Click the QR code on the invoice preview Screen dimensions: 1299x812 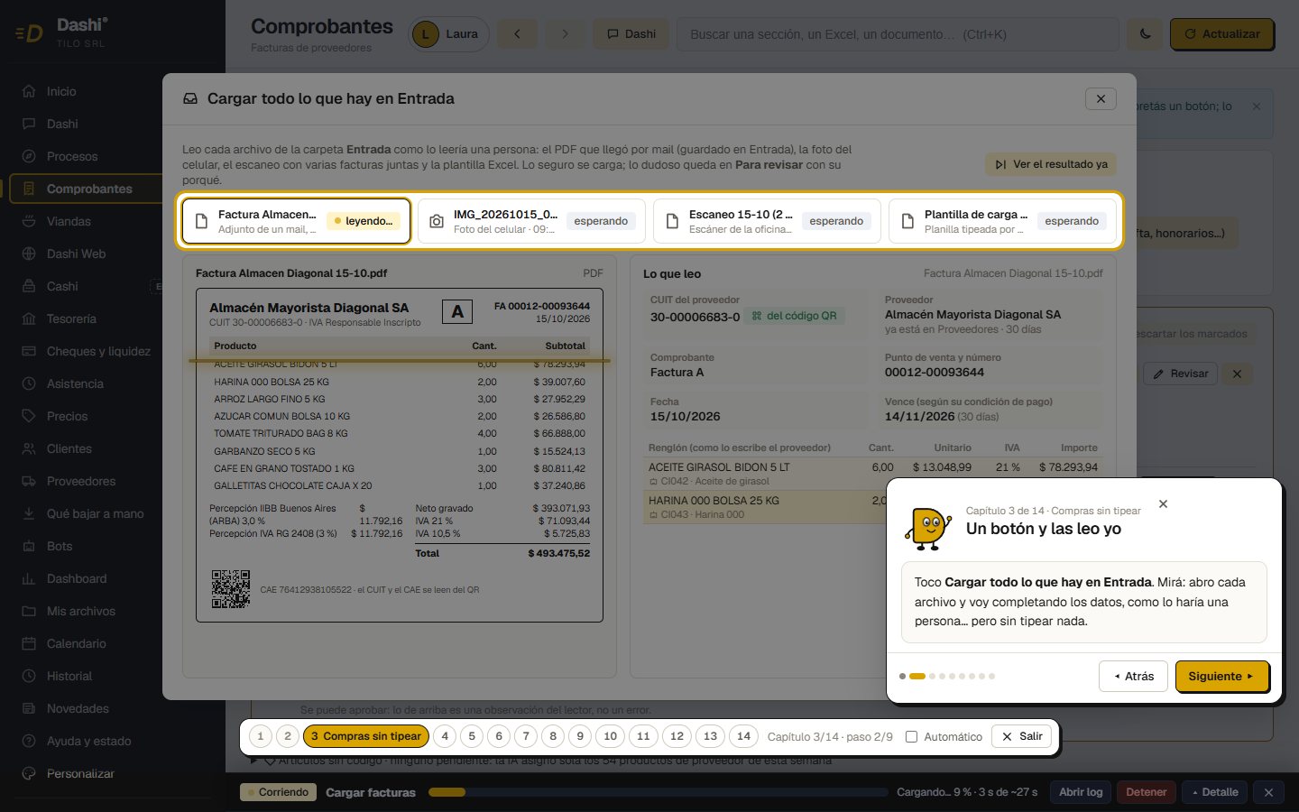[x=231, y=589]
